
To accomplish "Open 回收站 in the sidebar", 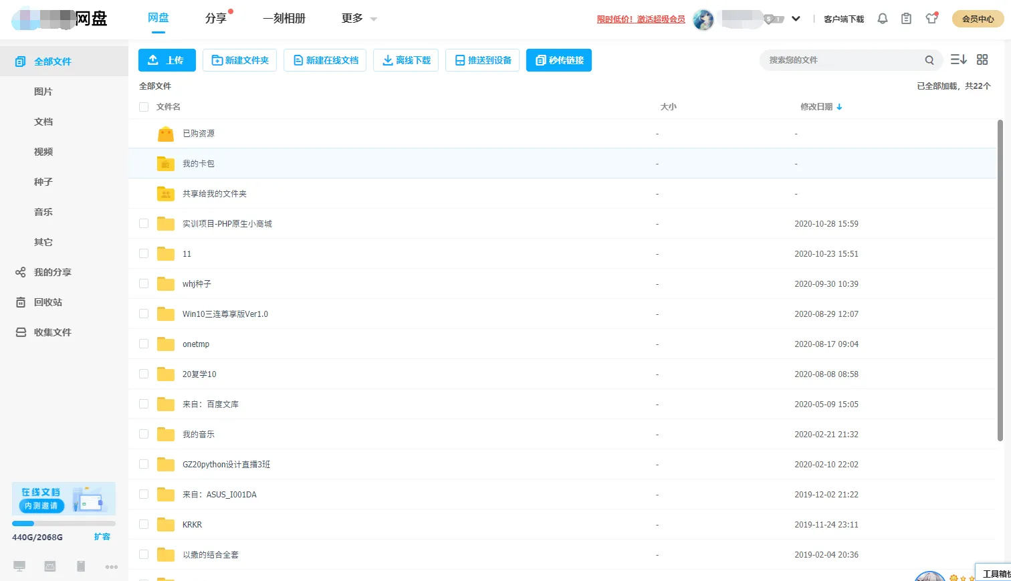I will 48,302.
